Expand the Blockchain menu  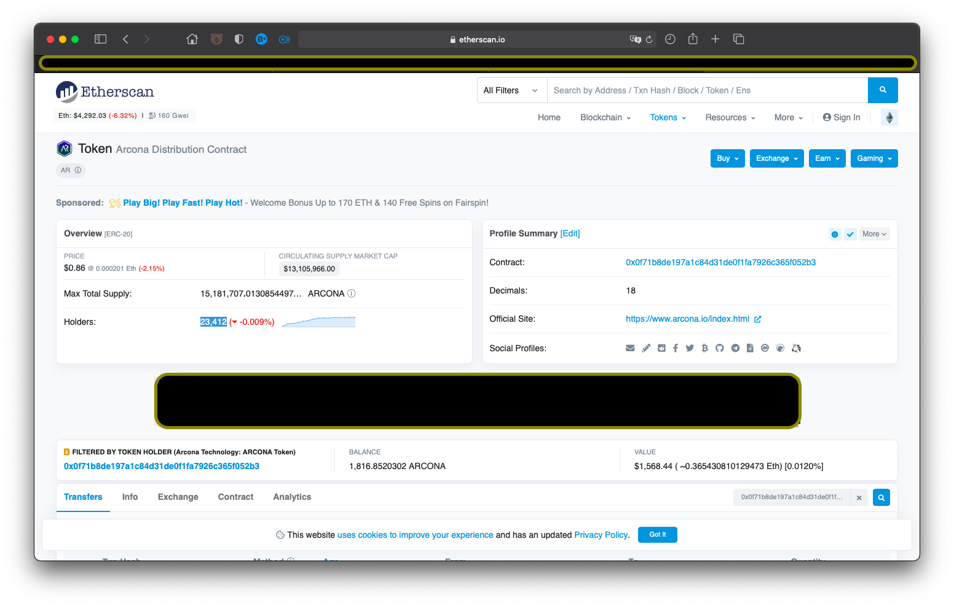coord(605,117)
